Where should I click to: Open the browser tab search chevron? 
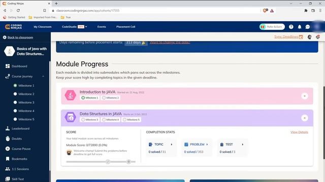coord(291,4)
